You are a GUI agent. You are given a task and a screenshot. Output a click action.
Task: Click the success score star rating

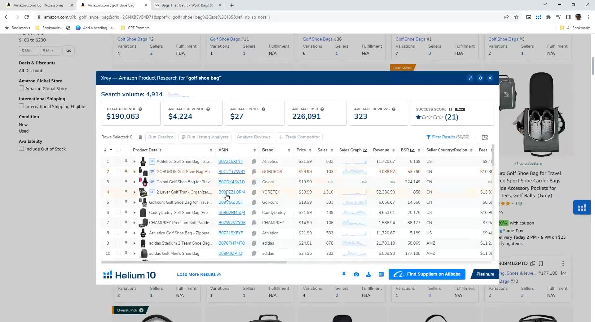point(430,117)
